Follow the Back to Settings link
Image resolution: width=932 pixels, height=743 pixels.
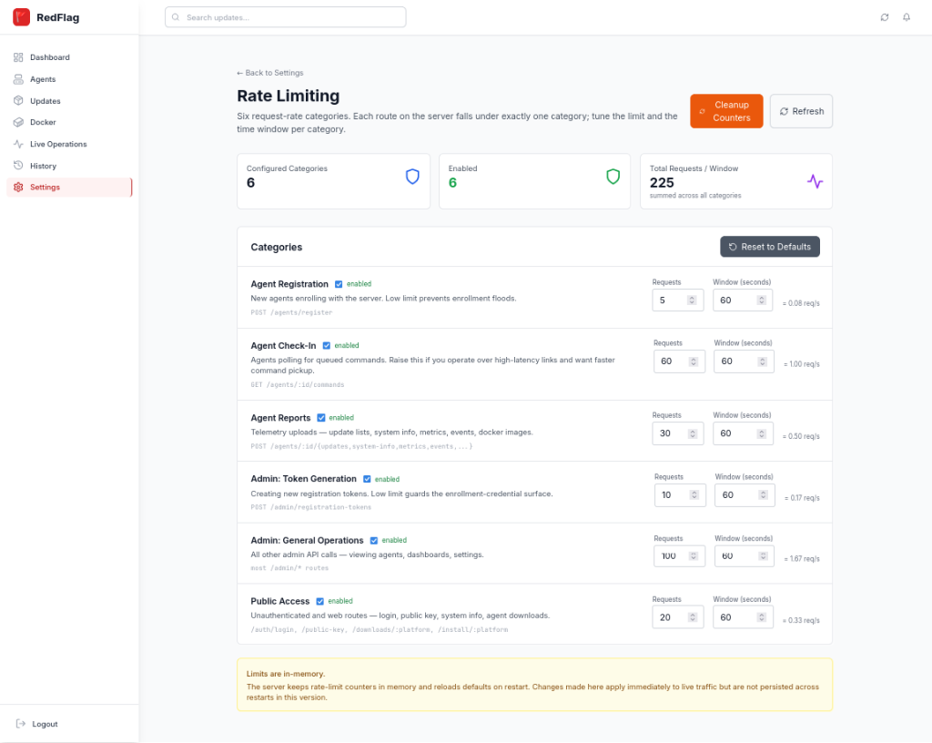pyautogui.click(x=269, y=73)
